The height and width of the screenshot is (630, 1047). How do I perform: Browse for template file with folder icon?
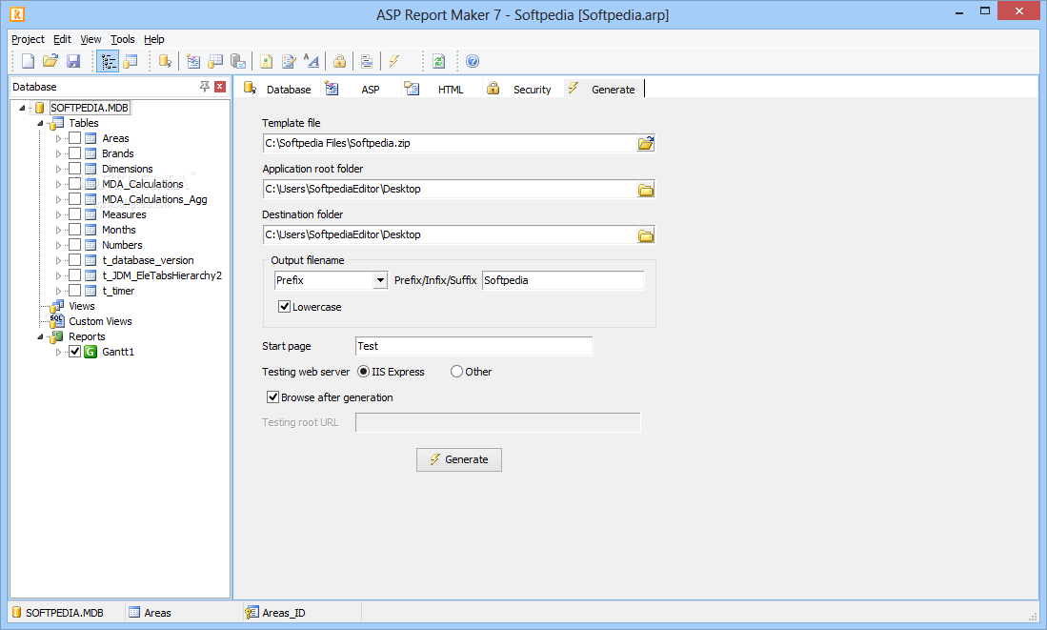(x=646, y=143)
